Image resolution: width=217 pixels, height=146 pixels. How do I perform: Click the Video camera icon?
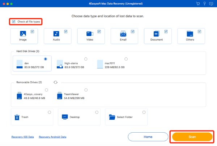point(90,34)
